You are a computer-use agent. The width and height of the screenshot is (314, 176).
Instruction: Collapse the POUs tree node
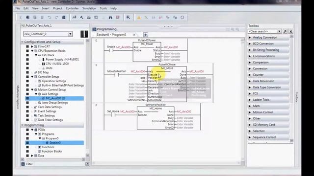click(32, 130)
